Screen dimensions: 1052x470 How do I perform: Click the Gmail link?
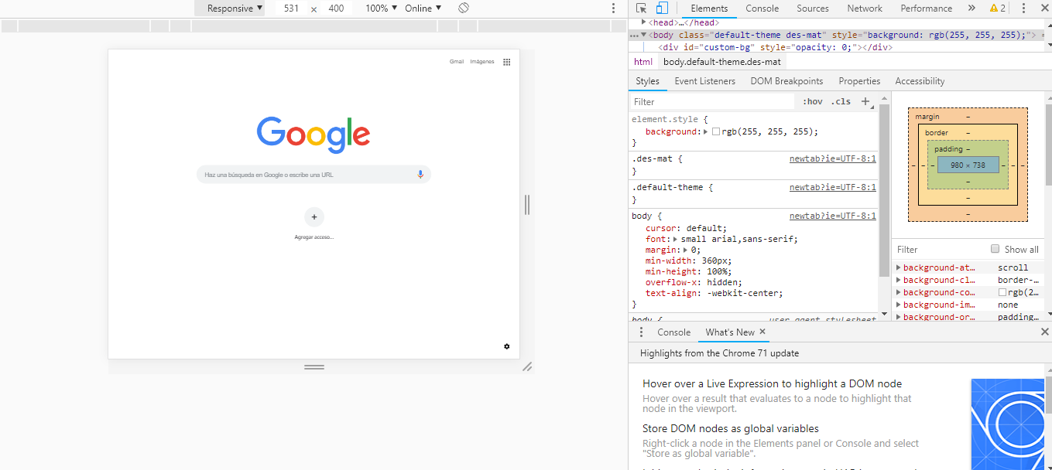[457, 62]
